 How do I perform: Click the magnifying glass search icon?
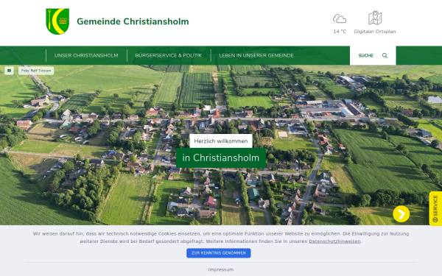tap(385, 55)
